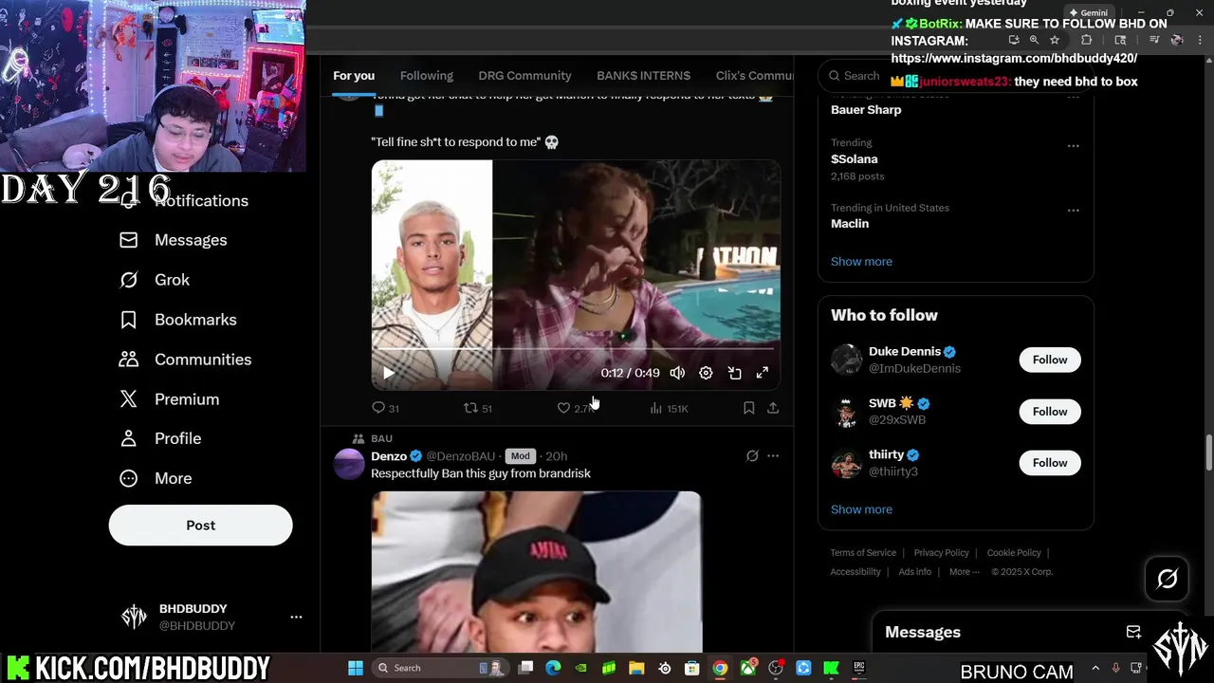This screenshot has height=683, width=1214.
Task: Open Bookmarks from the left sidebar
Action: (x=178, y=320)
